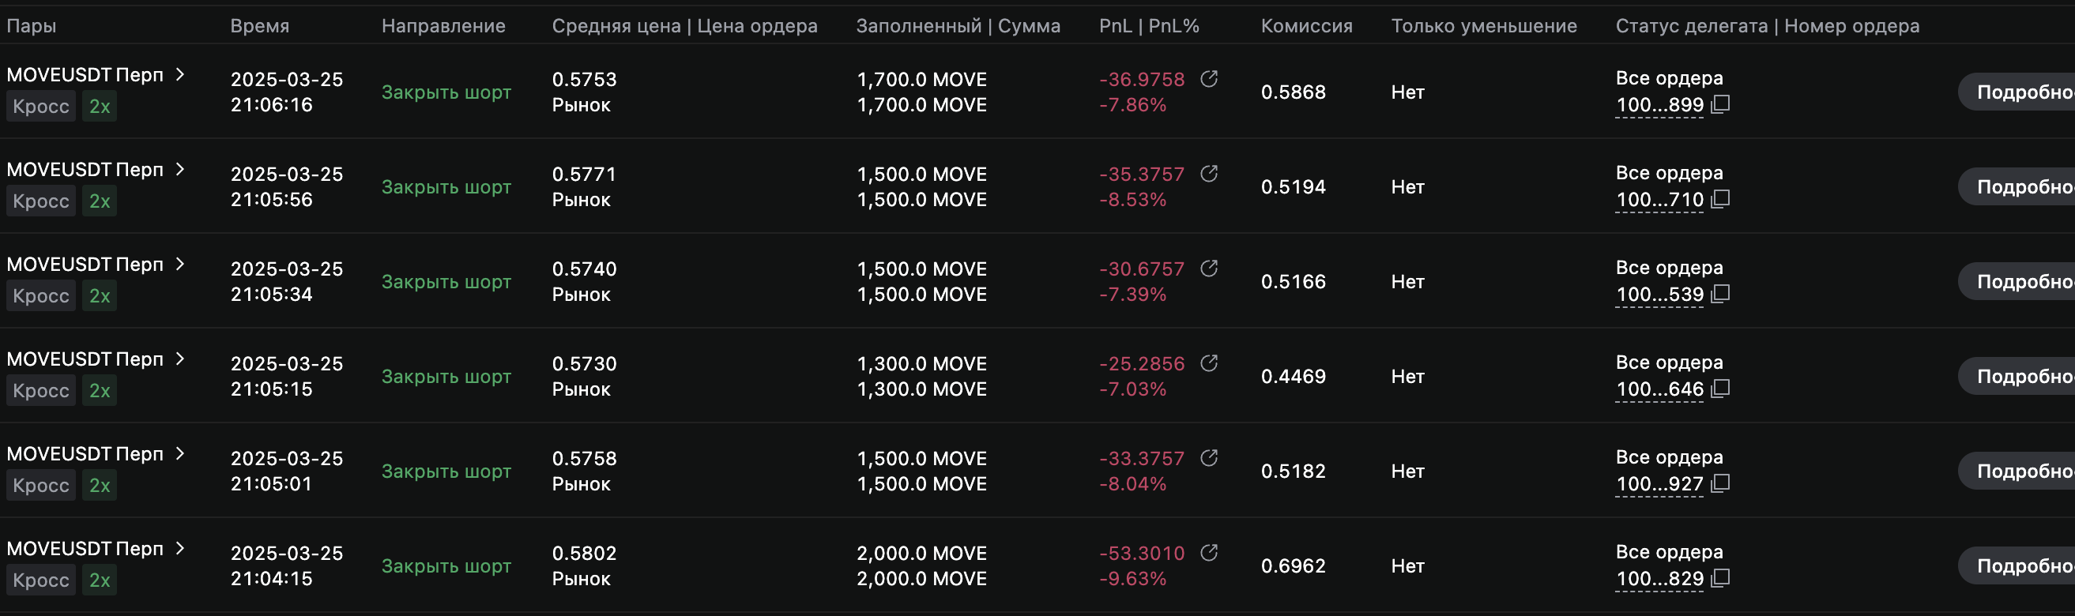Copy order number 100...899
The image size is (2075, 616).
pos(1720,105)
